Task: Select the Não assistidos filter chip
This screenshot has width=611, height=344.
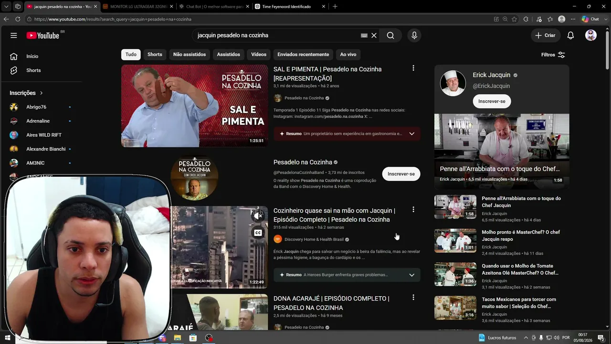Action: tap(190, 54)
